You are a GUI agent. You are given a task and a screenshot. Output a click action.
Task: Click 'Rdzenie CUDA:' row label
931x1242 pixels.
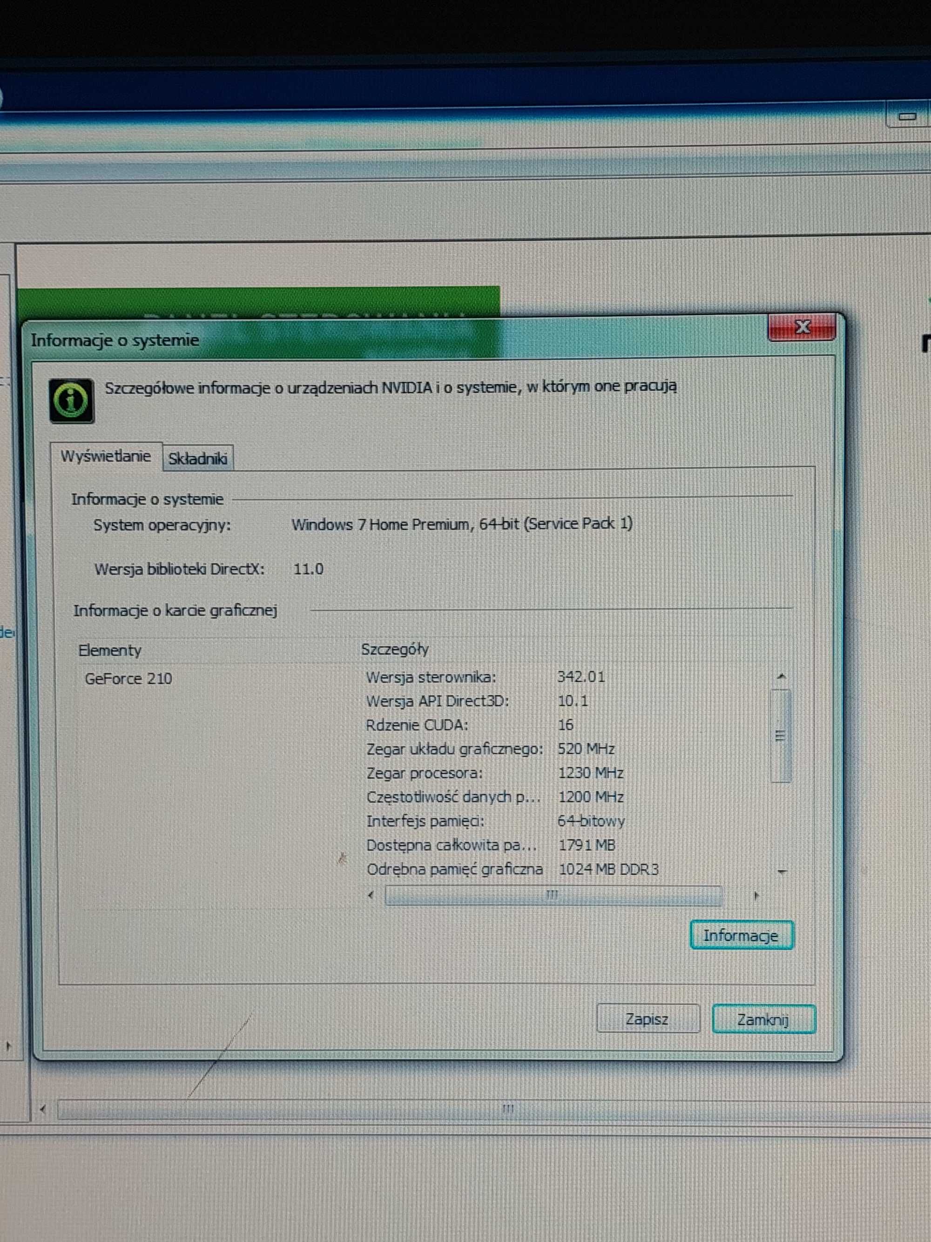(x=417, y=726)
